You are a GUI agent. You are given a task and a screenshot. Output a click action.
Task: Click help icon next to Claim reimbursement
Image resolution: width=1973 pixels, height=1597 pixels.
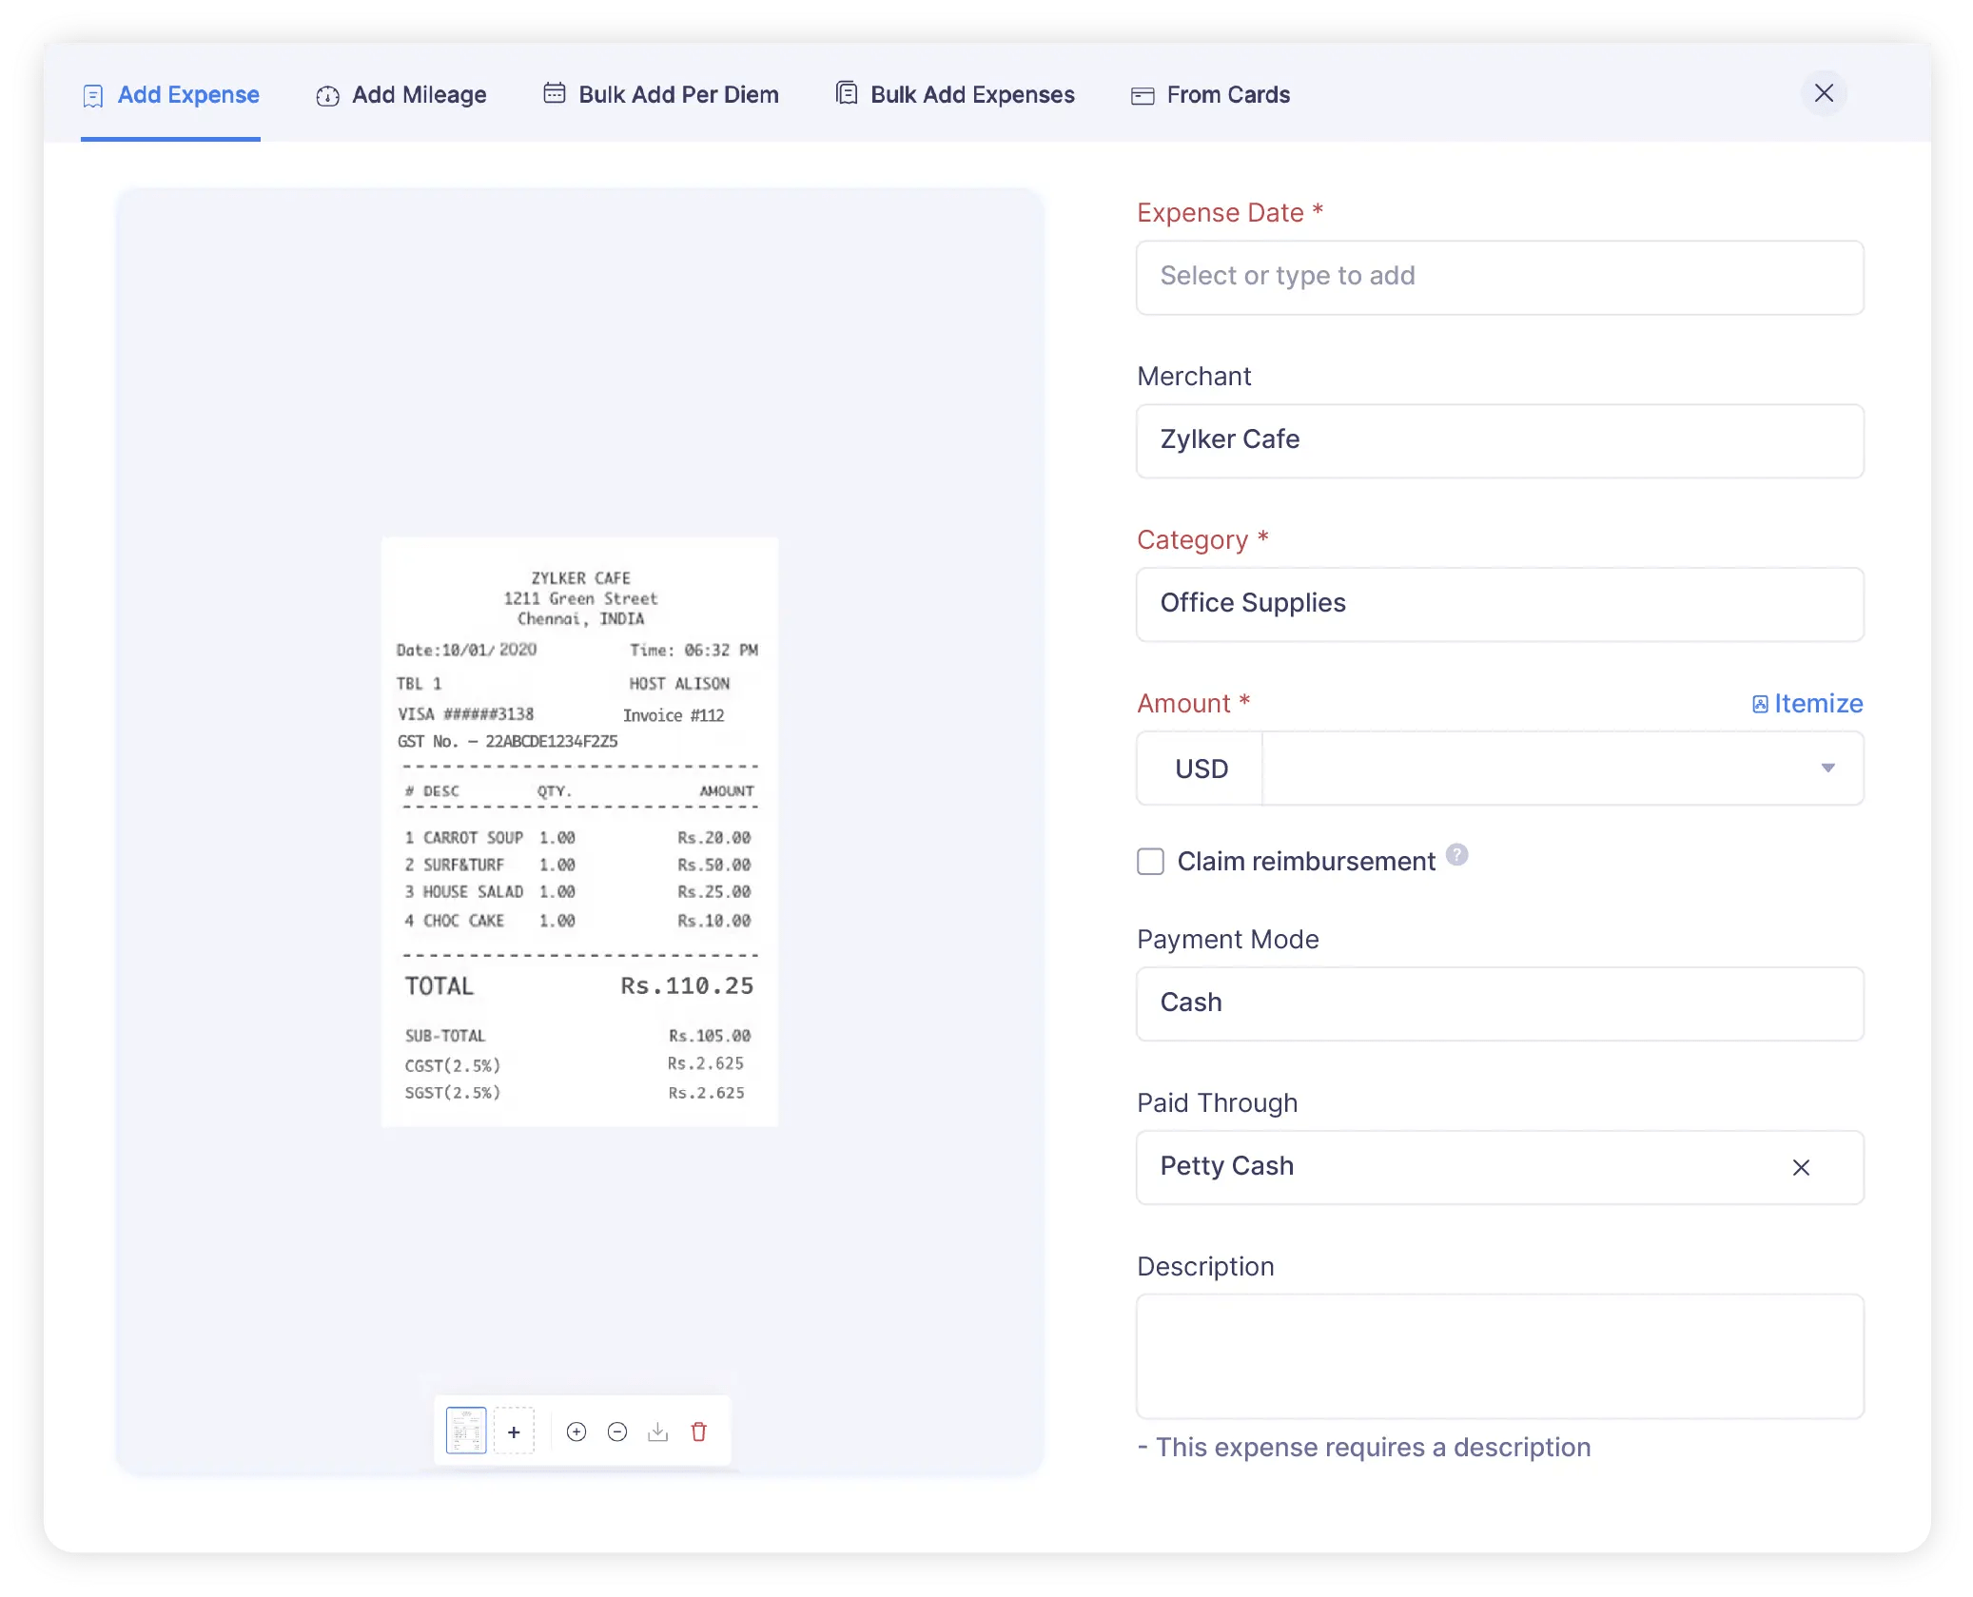(x=1456, y=855)
